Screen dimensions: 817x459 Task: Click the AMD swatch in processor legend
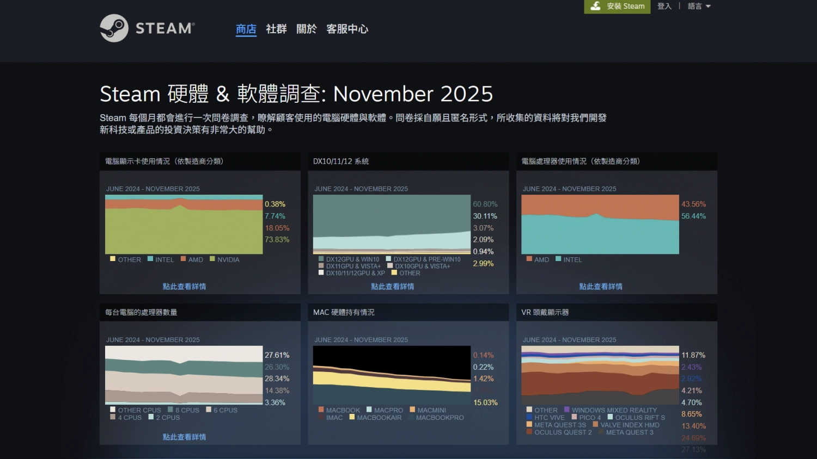pyautogui.click(x=529, y=259)
